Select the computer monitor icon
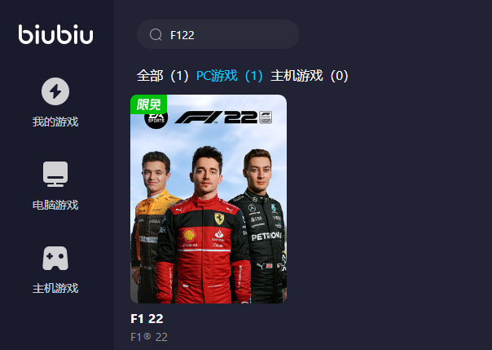492x350 pixels. pyautogui.click(x=55, y=174)
